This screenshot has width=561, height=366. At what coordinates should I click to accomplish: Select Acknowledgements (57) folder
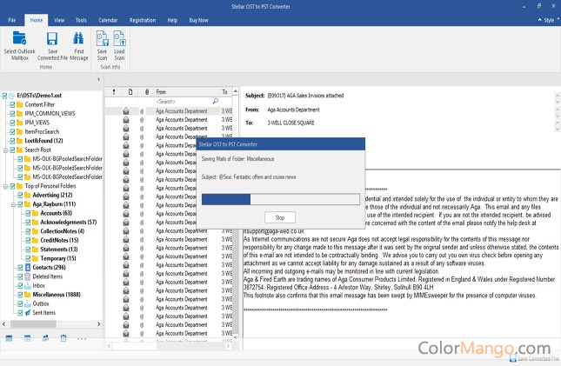(69, 223)
